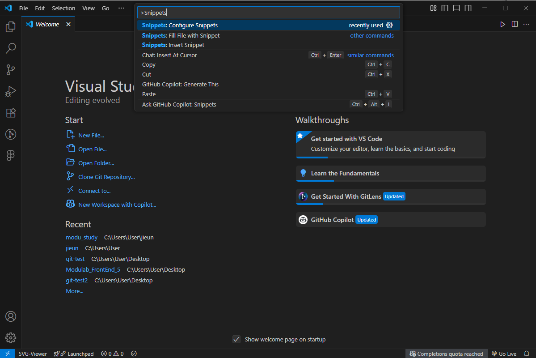Run Snippets: Insert Snippet command
The image size is (536, 358).
point(268,45)
